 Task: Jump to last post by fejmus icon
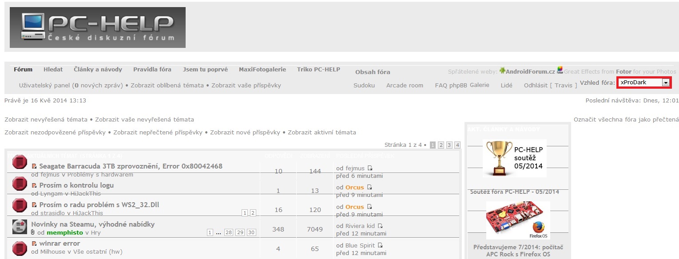[370, 168]
